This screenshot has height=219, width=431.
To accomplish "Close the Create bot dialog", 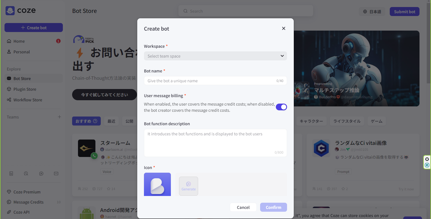I will 284,28.
